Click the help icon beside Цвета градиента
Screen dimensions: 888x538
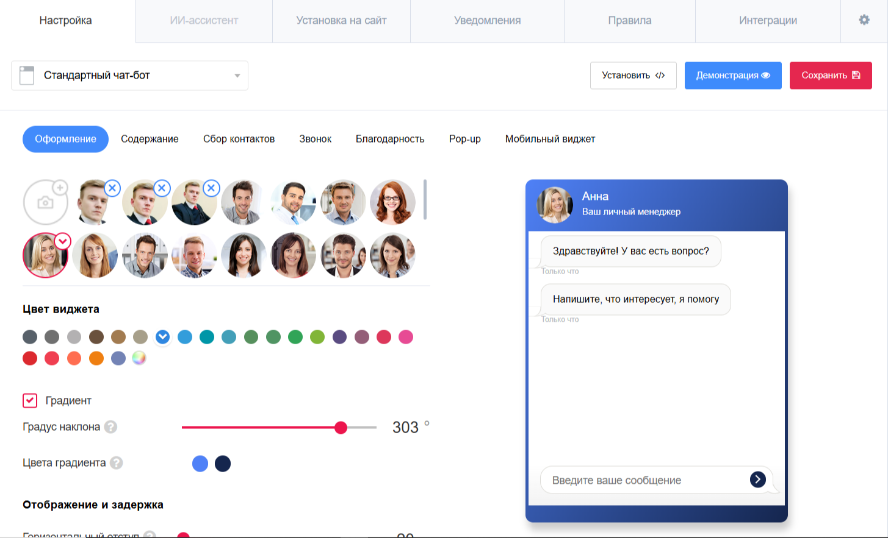point(116,463)
